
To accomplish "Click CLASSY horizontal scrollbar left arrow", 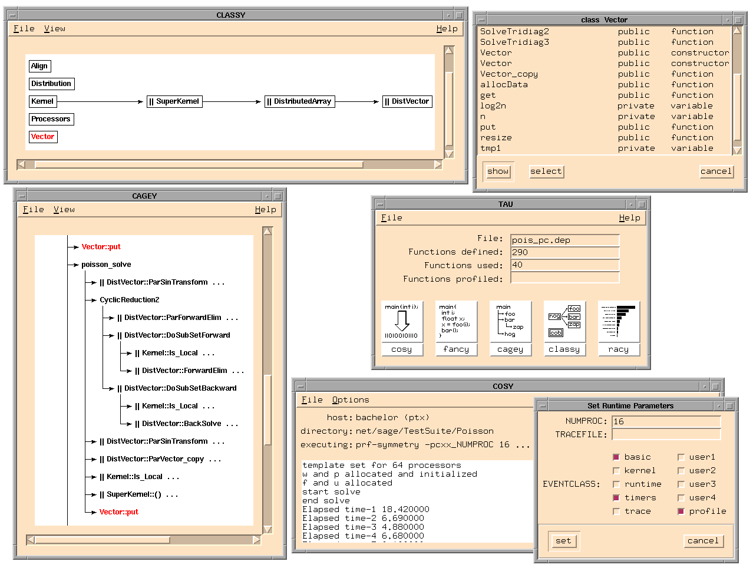I will pyautogui.click(x=22, y=164).
